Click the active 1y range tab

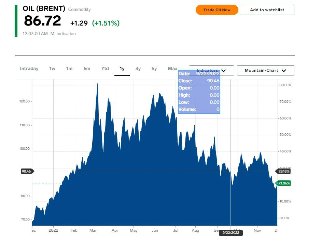pos(122,69)
